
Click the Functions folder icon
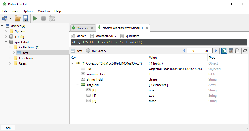tap(15, 58)
